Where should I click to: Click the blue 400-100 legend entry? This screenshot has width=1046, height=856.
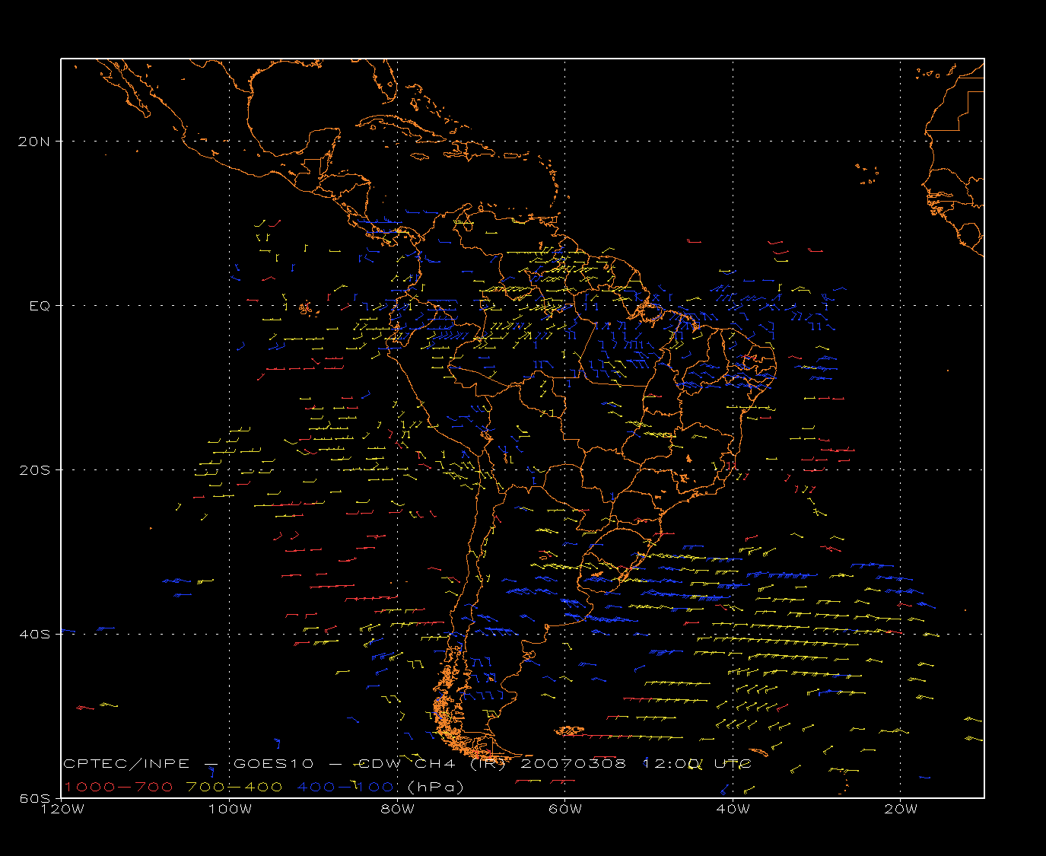(x=345, y=787)
